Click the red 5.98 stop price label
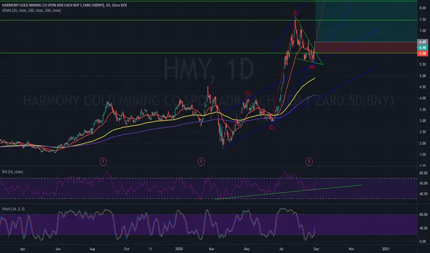 (x=423, y=53)
